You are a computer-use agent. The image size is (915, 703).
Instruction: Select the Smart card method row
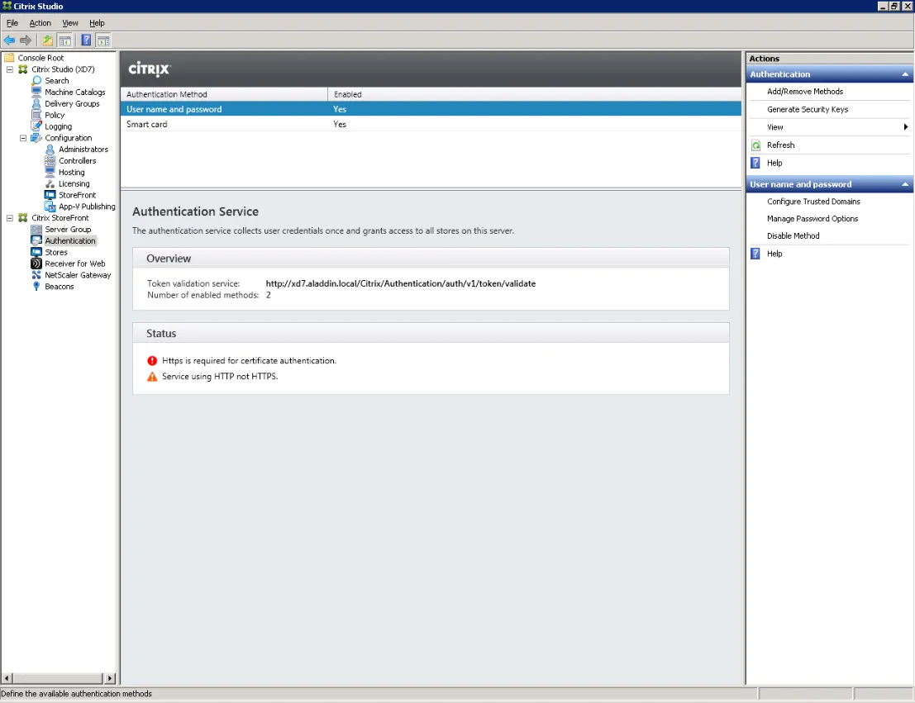(431, 124)
